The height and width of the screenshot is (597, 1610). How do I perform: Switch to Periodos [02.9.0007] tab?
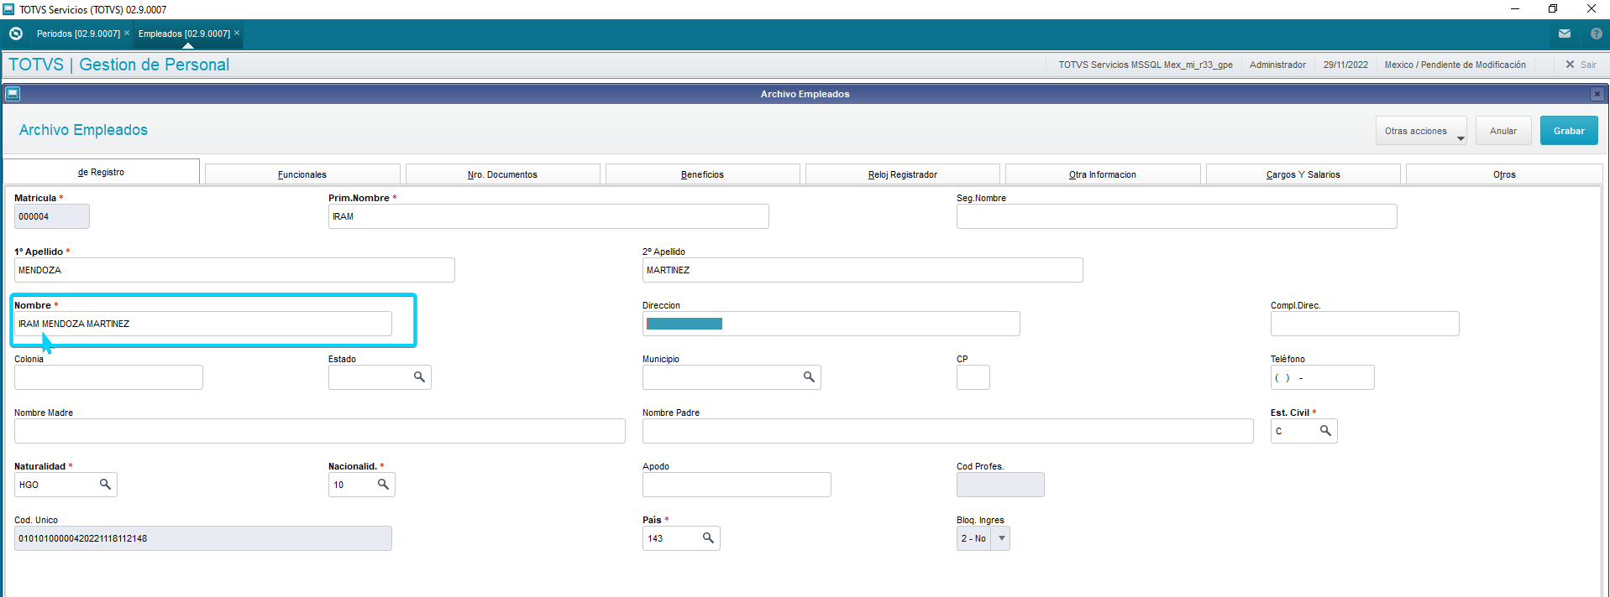click(x=78, y=34)
